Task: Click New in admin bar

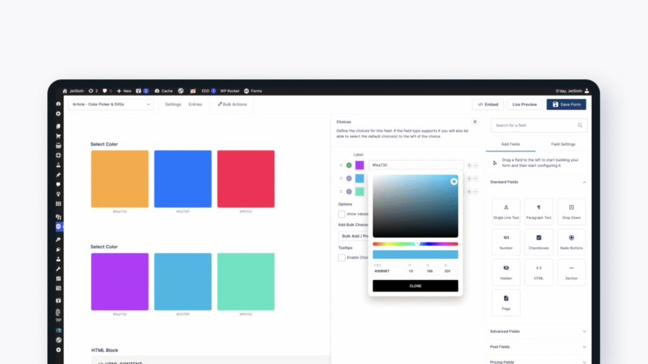Action: tap(124, 91)
